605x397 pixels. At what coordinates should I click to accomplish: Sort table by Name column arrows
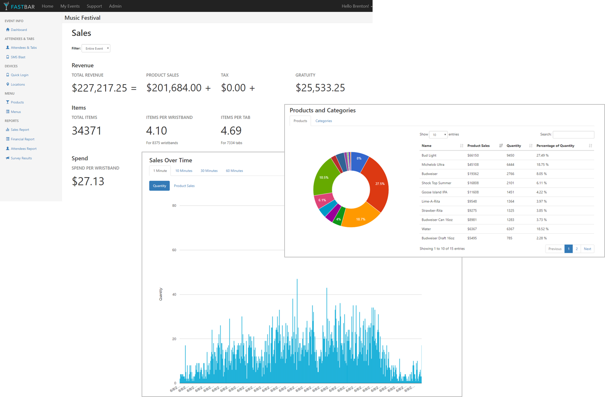point(461,146)
